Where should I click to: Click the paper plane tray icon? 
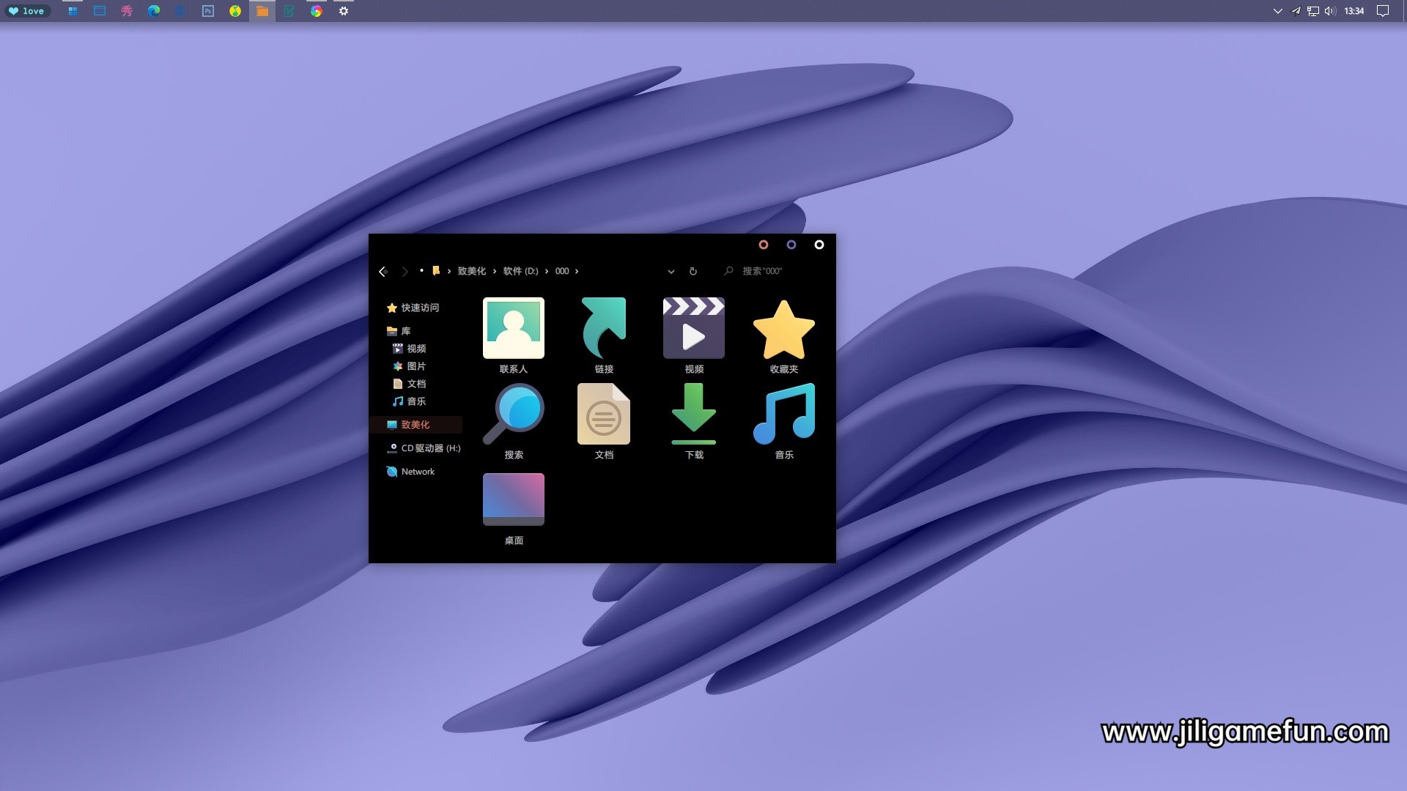pyautogui.click(x=1296, y=11)
